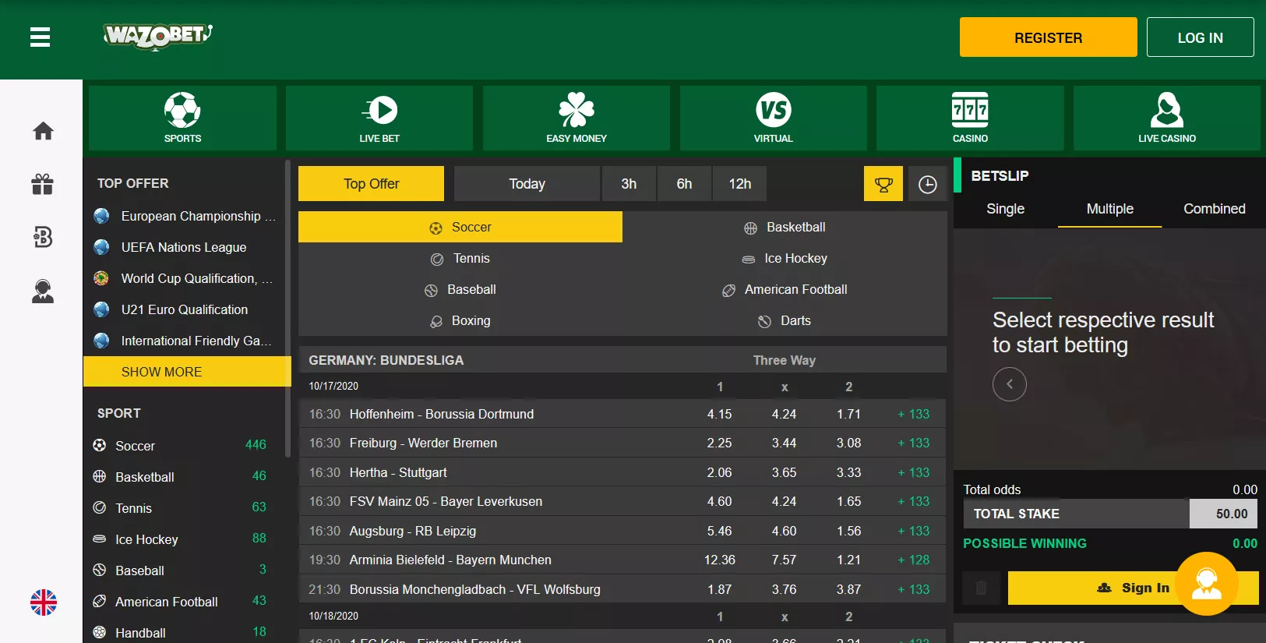The width and height of the screenshot is (1266, 643).
Task: Go to home via sidebar house icon
Action: (x=43, y=131)
